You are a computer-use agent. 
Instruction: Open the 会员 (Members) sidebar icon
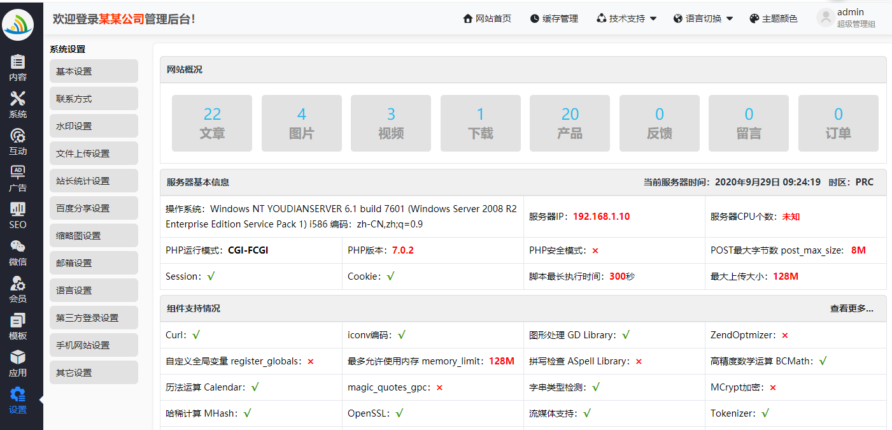pyautogui.click(x=18, y=290)
